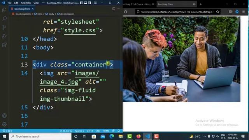Image resolution: width=249 pixels, height=140 pixels.
Task: Click the Split Editor Right icon
Action: tap(114, 9)
